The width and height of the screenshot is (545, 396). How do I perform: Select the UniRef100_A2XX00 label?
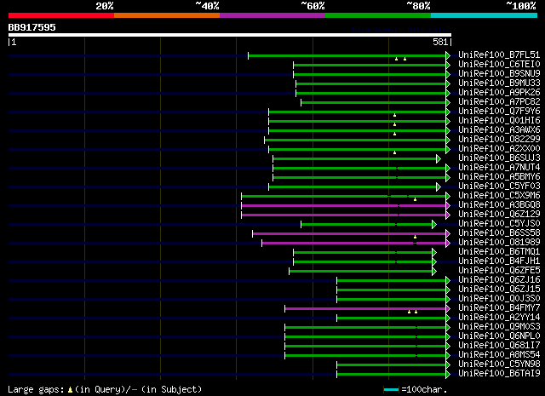coord(499,148)
